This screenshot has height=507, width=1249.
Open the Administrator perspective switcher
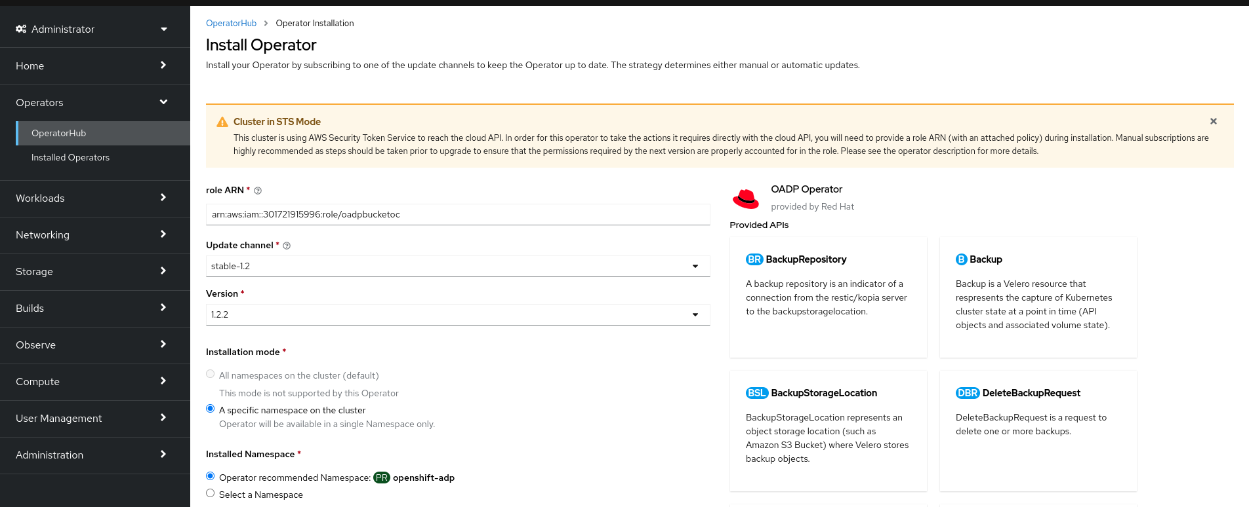pos(92,29)
